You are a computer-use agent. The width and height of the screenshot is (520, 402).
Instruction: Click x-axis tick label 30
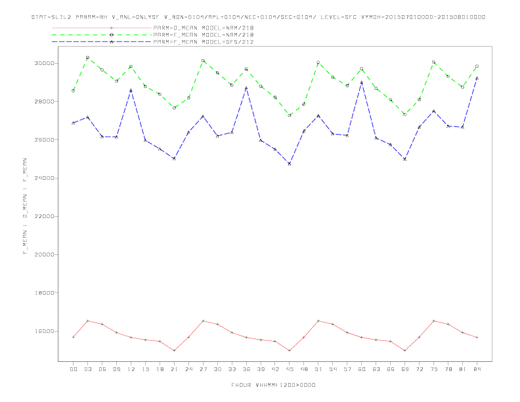pos(217,369)
